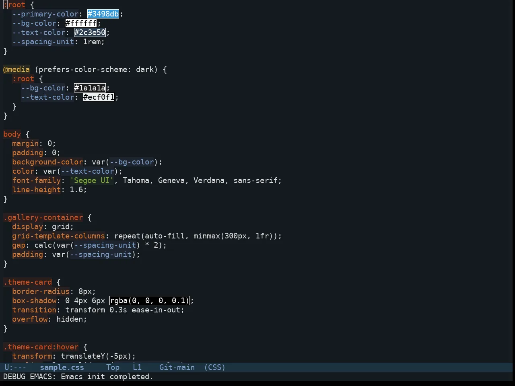Screen dimensions: 515x386
Task: Click the --text-color property in the media query
Action: point(47,97)
